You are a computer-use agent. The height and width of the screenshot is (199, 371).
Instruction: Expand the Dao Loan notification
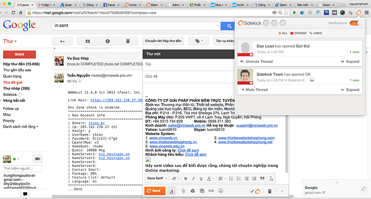350,62
